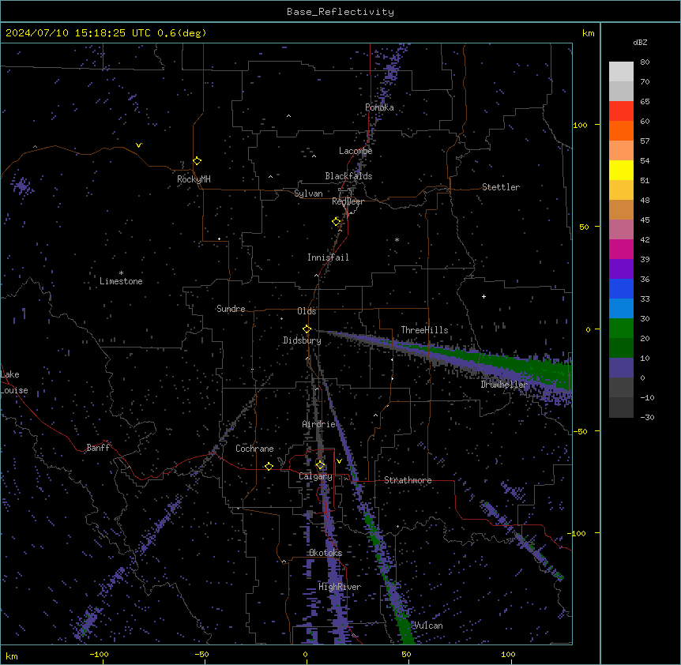The width and height of the screenshot is (681, 665).
Task: Click the RockyMH label
Action: click(194, 179)
